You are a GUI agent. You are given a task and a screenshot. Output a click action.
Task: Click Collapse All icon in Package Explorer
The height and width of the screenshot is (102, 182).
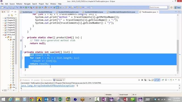click(9, 15)
